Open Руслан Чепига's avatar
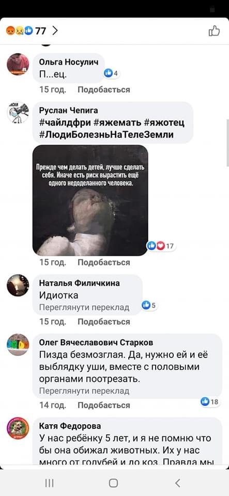This screenshot has width=229, height=496. pos(18,112)
